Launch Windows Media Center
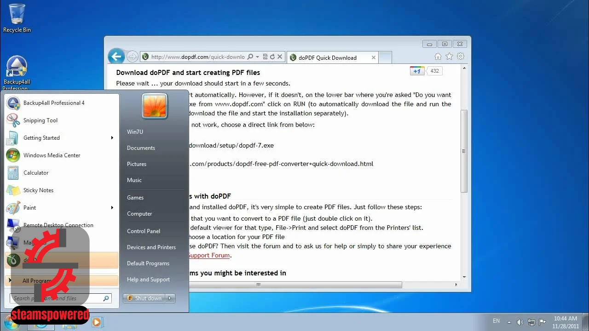Viewport: 589px width, 331px height. tap(61, 155)
